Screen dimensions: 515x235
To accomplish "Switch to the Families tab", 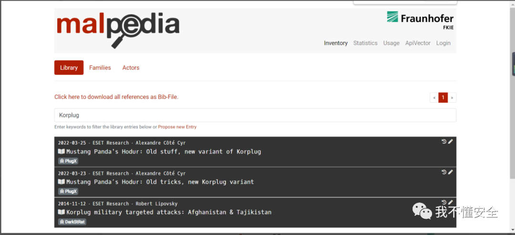I will pos(100,68).
